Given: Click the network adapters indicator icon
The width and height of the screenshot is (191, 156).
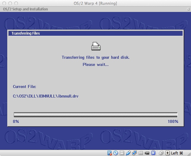Looking at the screenshot, I should point(134,153).
